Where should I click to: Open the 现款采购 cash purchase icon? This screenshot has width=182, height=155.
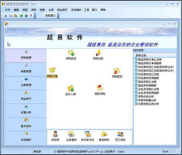100,90
